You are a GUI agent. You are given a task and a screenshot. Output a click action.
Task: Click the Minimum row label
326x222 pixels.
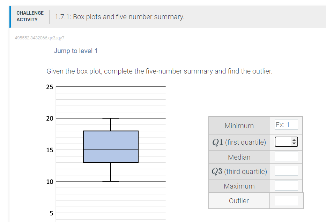(x=239, y=126)
